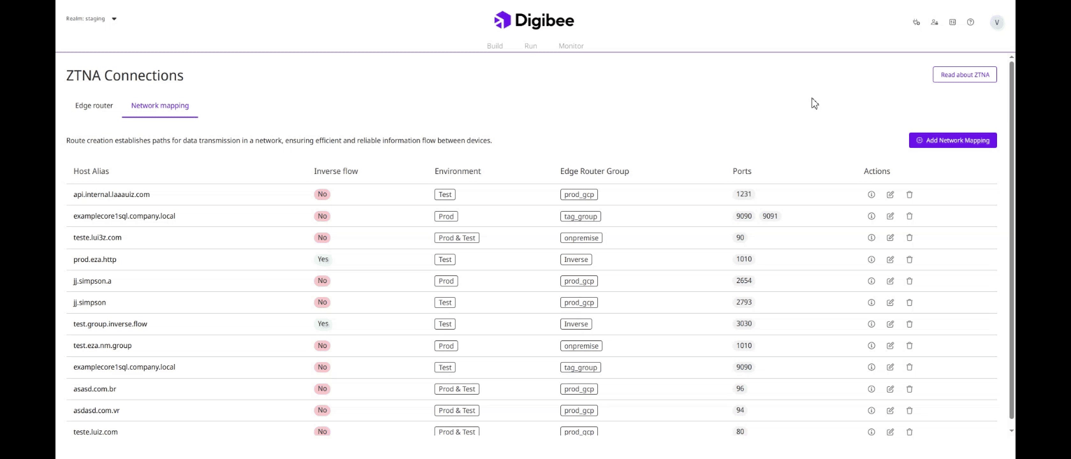
Task: Open the Monitor menu
Action: pos(571,46)
